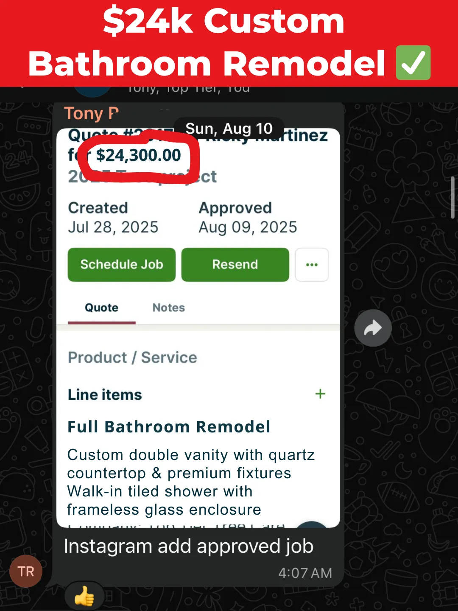Open the three-dot more options menu
The height and width of the screenshot is (611, 458).
point(312,264)
